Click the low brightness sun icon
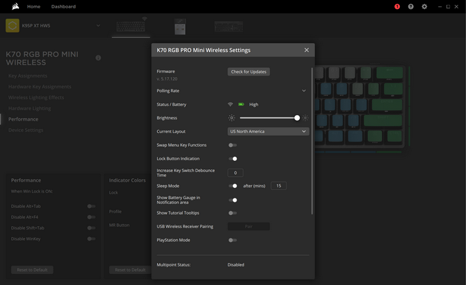 [232, 118]
